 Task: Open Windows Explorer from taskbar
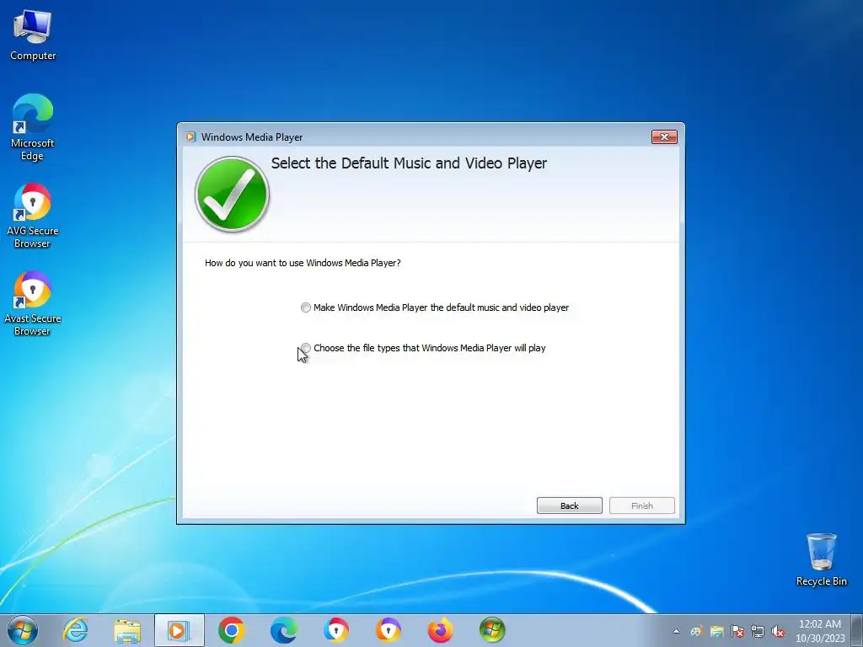pyautogui.click(x=127, y=630)
